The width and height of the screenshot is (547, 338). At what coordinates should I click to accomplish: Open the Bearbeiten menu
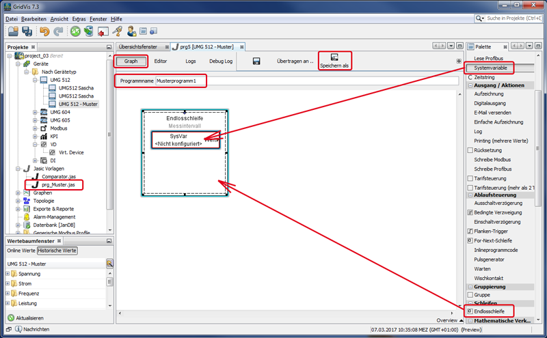(x=34, y=19)
